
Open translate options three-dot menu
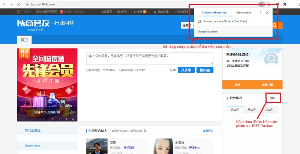[260, 13]
